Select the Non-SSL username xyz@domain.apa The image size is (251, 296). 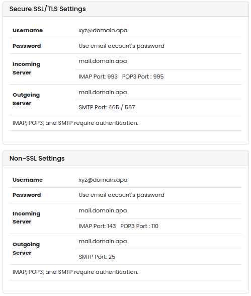point(103,180)
